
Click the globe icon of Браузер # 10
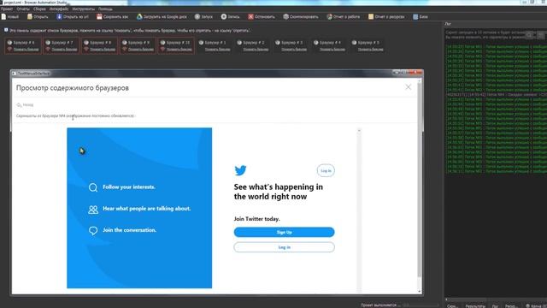click(163, 43)
